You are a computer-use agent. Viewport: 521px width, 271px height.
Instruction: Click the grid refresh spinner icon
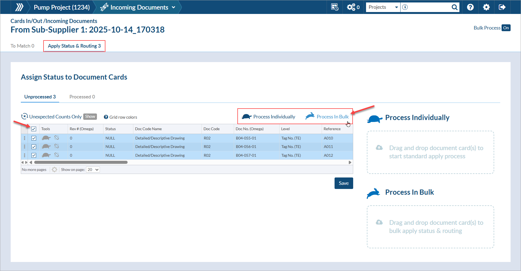point(54,170)
